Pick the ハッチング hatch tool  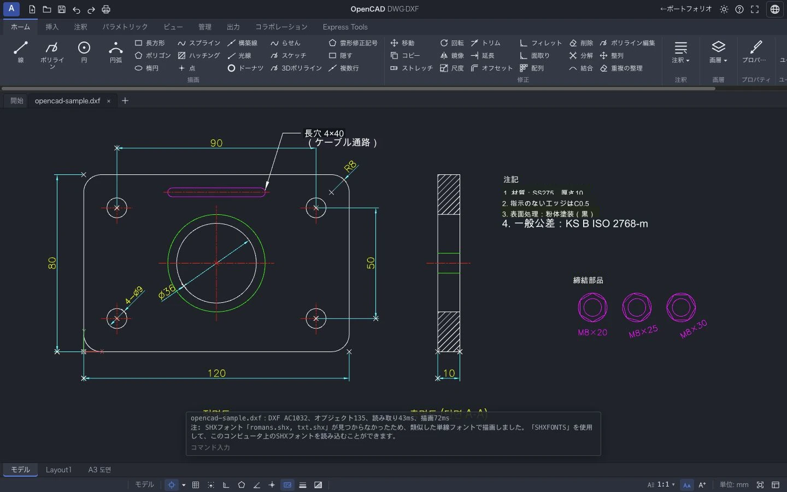click(199, 55)
